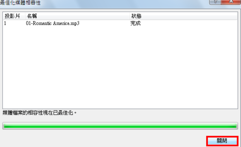Image resolution: width=241 pixels, height=147 pixels.
Task: Click gray area between status text and progress bar
Action: 120,119
